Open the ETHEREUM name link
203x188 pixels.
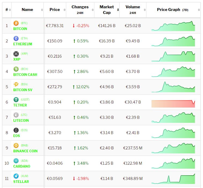23,44
